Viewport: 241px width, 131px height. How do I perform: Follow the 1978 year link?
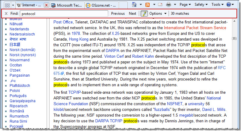click(x=76, y=34)
